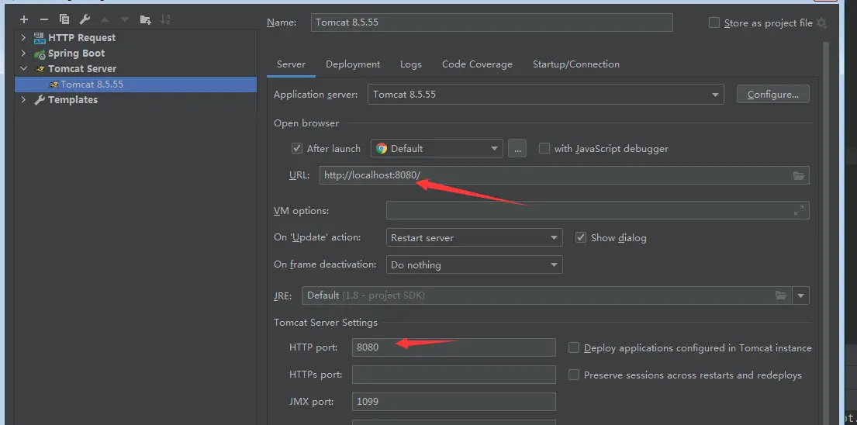The height and width of the screenshot is (425, 857).
Task: Click Templates tree label
Action: (x=73, y=100)
